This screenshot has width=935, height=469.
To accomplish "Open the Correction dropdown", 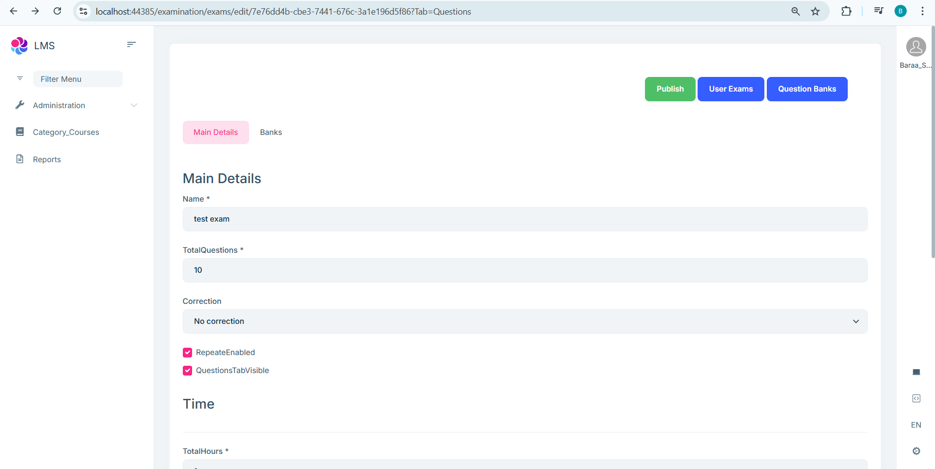I will click(x=525, y=321).
